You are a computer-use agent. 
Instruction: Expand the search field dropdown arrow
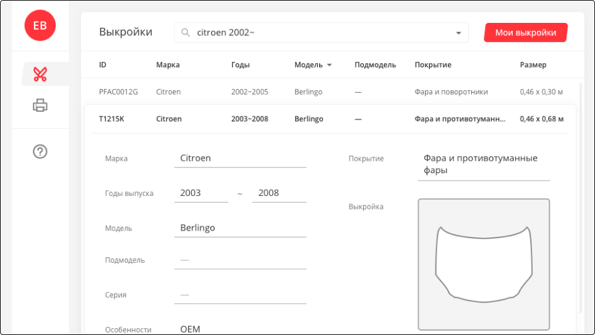point(458,33)
